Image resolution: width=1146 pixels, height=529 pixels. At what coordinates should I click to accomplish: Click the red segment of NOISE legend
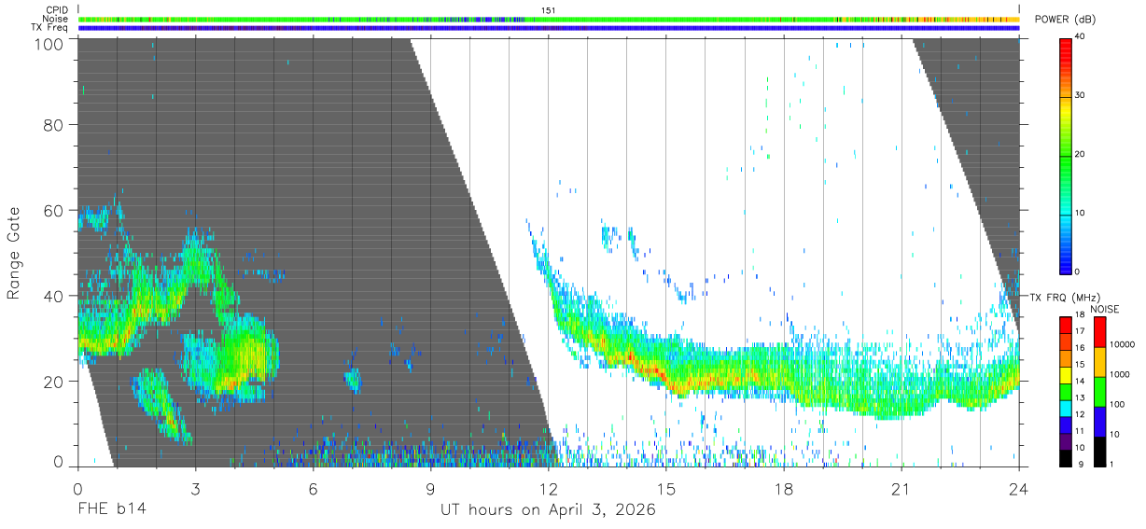coord(1100,332)
